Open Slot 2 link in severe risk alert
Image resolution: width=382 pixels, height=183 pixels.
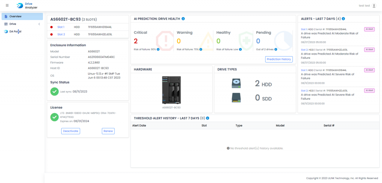[304, 90]
